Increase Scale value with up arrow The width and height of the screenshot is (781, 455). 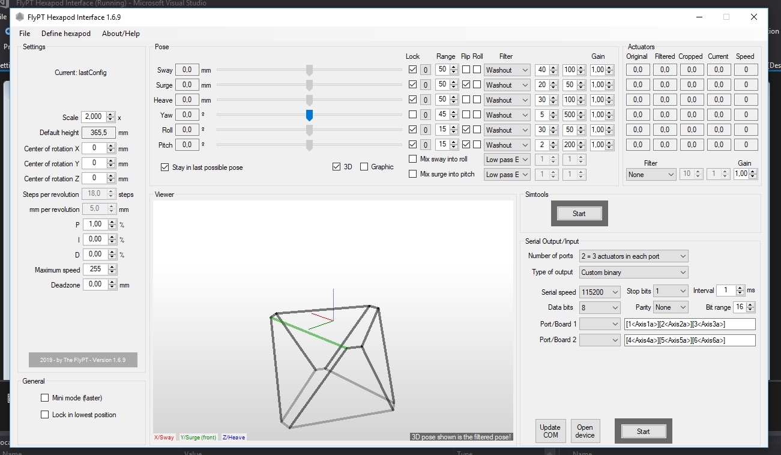(x=110, y=114)
